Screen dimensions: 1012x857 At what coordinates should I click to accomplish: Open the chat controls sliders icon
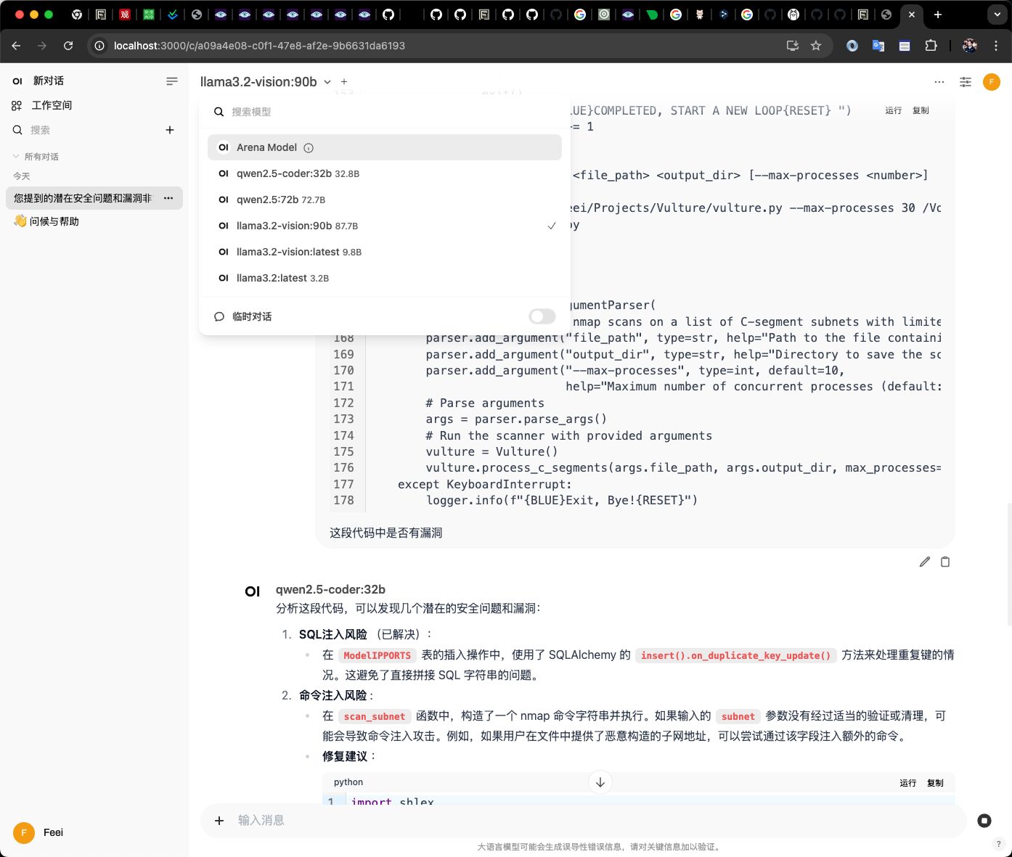pyautogui.click(x=966, y=82)
